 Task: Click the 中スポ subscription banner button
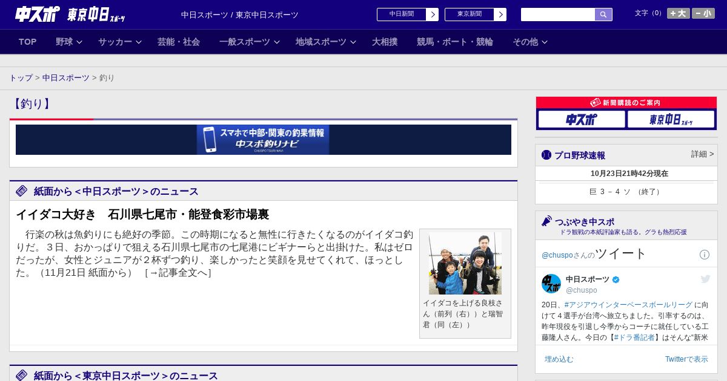point(582,119)
